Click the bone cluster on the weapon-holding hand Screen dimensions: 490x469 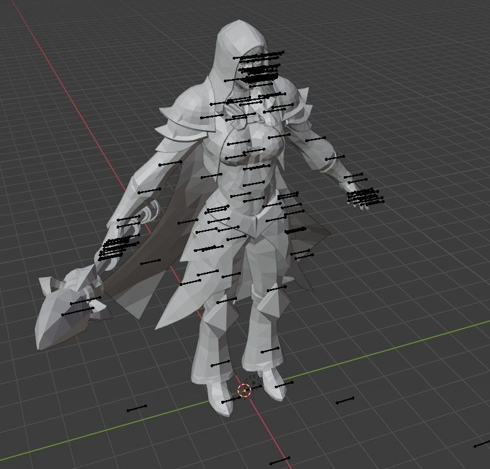(117, 247)
